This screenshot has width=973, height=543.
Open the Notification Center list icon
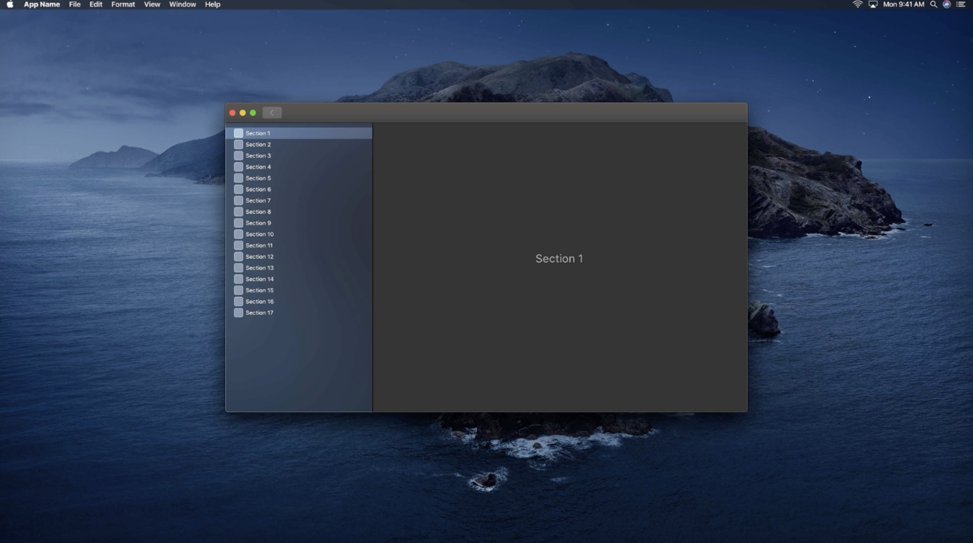[x=961, y=4]
